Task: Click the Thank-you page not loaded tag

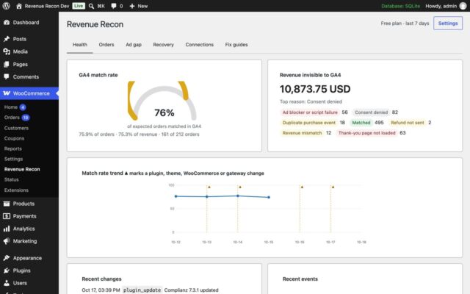Action: coord(367,133)
